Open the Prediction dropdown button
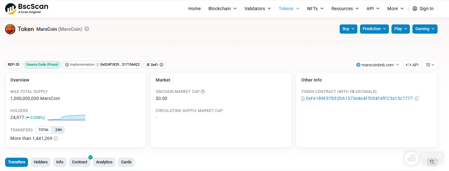The height and width of the screenshot is (171, 449). click(374, 29)
